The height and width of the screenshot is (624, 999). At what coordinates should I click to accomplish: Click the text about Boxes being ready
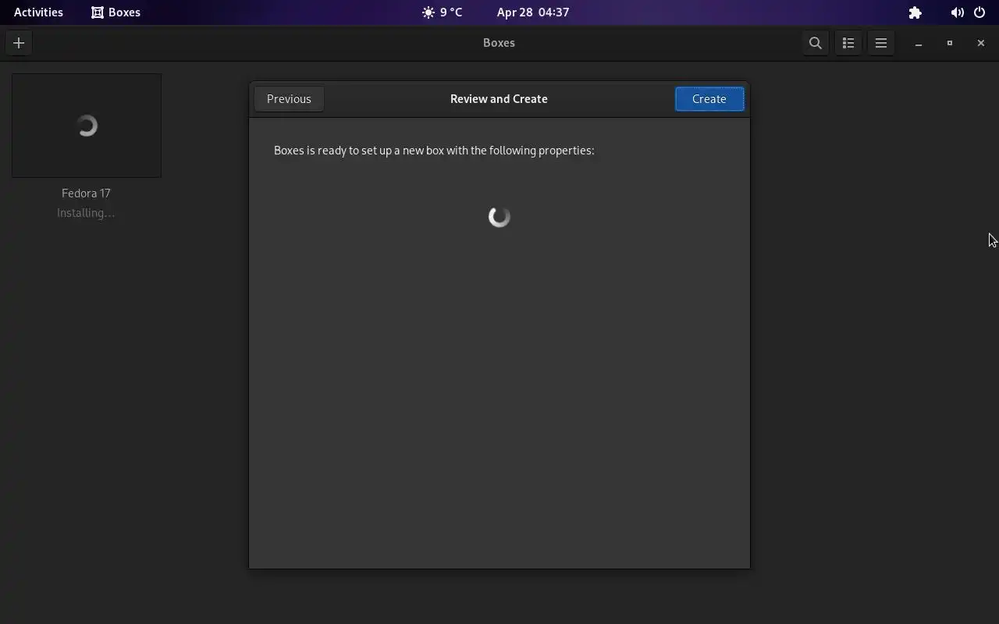pyautogui.click(x=434, y=151)
